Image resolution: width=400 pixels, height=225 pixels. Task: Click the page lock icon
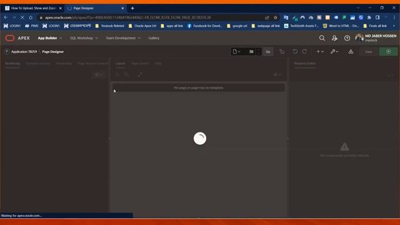282,51
